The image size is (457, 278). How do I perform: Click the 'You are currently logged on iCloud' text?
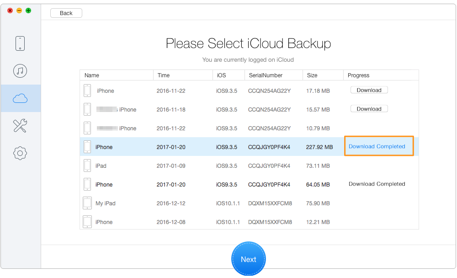[x=248, y=60]
